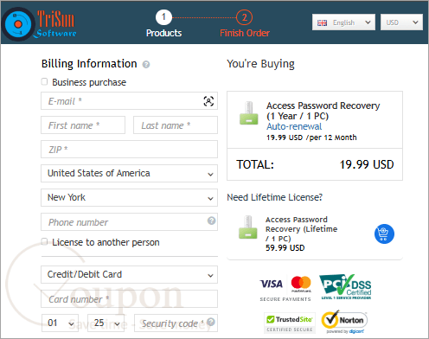The height and width of the screenshot is (339, 429).
Task: Click Access Password Recovery Lifetime product name
Action: coord(301,229)
